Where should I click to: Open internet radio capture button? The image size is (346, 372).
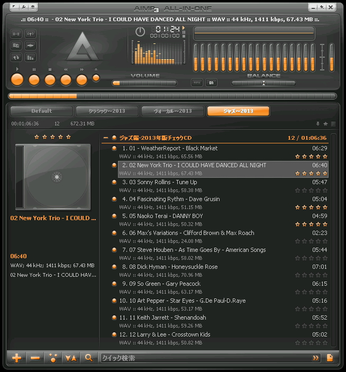click(30, 34)
